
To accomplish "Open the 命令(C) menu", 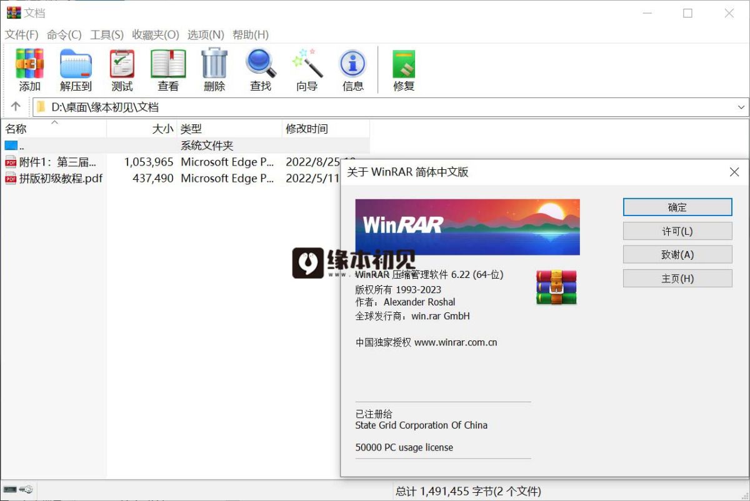I will point(64,34).
